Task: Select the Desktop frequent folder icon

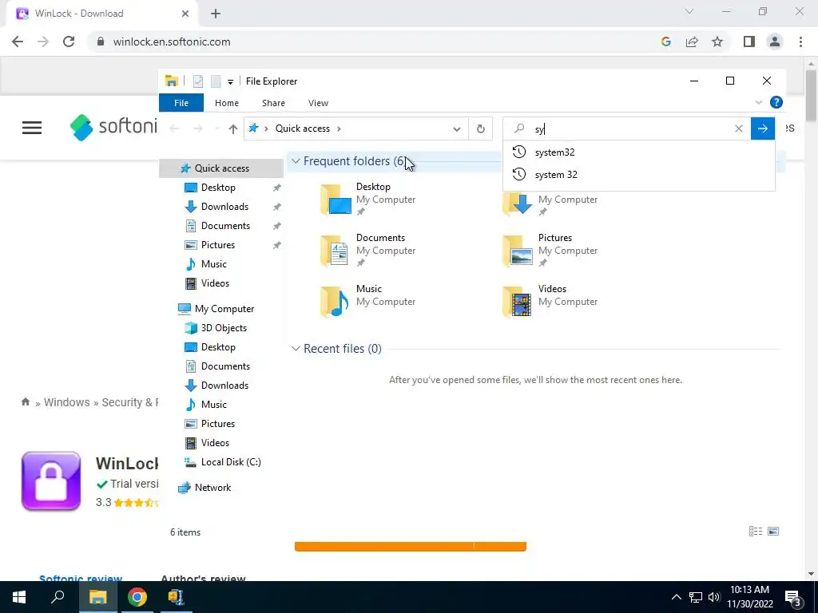Action: pos(336,199)
